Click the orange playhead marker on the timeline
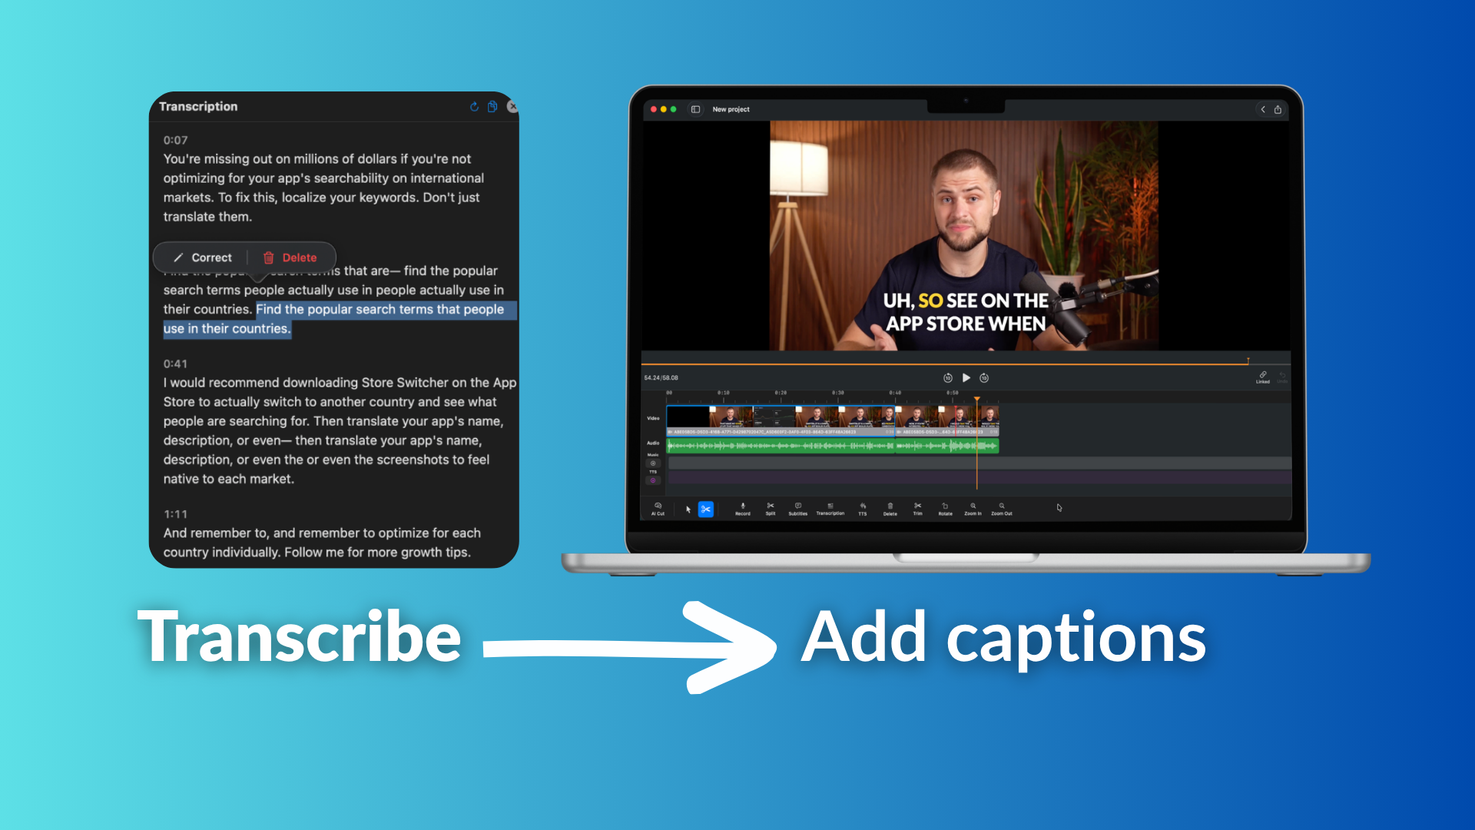 [977, 399]
